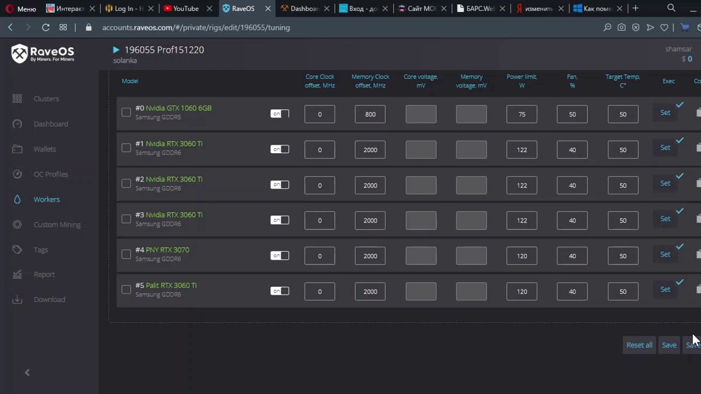Toggle the on switch for #0 GTX 1060

pos(280,114)
